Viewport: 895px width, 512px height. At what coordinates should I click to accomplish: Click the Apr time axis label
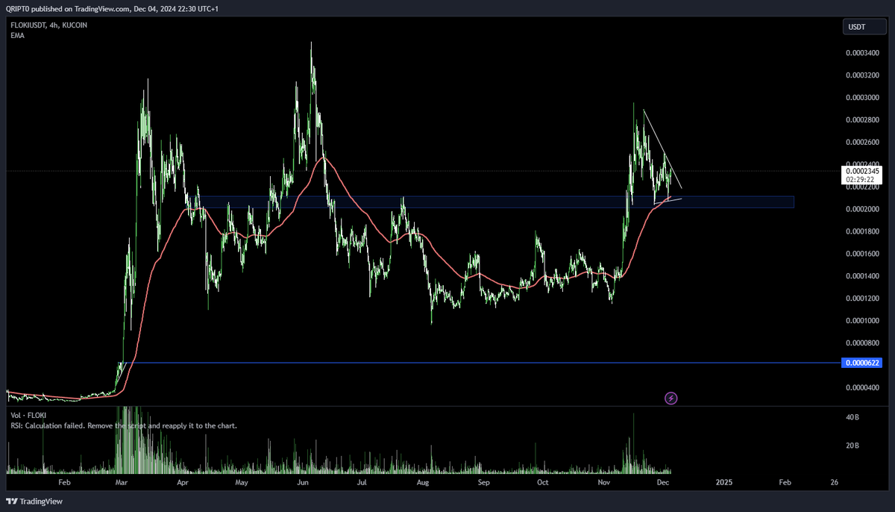click(183, 483)
